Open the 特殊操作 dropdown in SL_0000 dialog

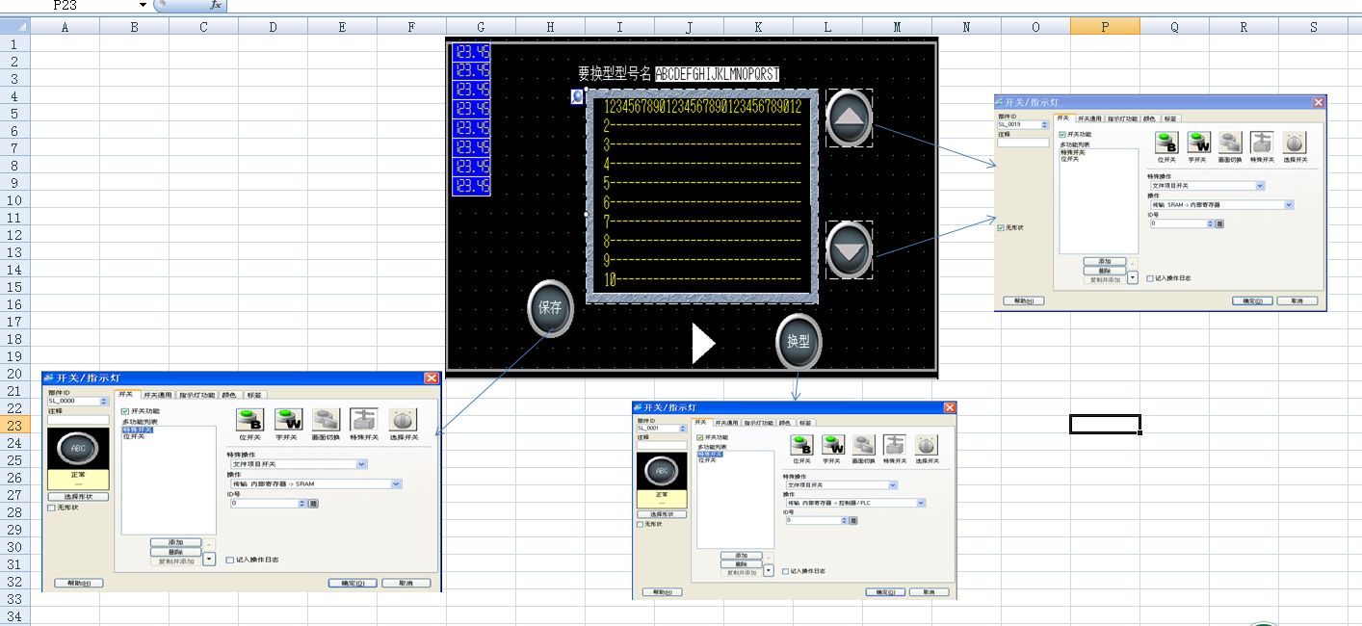[x=362, y=464]
